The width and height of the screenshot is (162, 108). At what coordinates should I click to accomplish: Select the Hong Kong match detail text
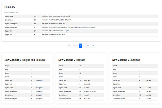point(54,27)
